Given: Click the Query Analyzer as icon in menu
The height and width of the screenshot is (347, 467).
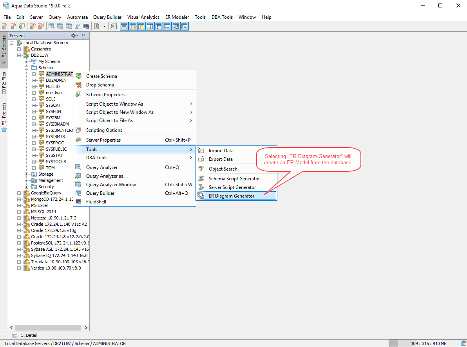Looking at the screenshot, I should (x=78, y=176).
